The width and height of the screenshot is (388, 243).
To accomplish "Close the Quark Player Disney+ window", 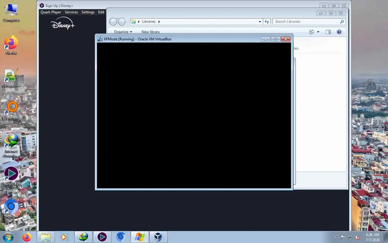I will [x=344, y=5].
